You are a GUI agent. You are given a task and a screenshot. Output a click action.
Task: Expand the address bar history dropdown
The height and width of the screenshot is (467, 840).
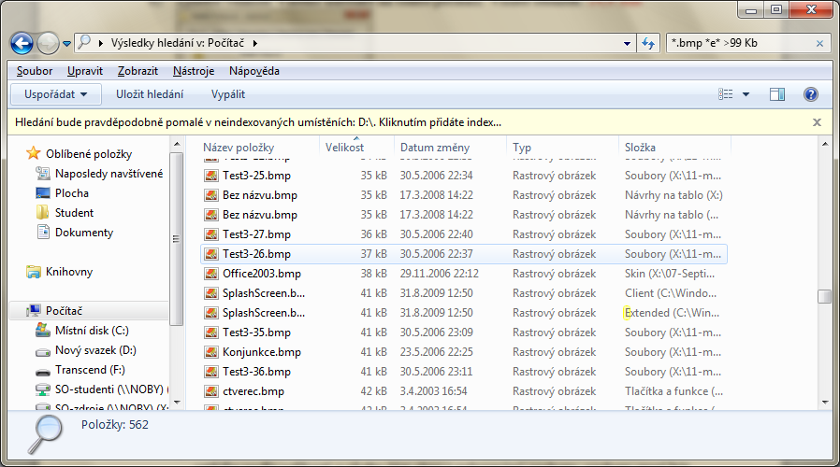pyautogui.click(x=627, y=43)
